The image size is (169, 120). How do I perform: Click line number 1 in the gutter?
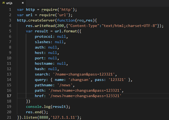pyautogui.click(x=10, y=10)
